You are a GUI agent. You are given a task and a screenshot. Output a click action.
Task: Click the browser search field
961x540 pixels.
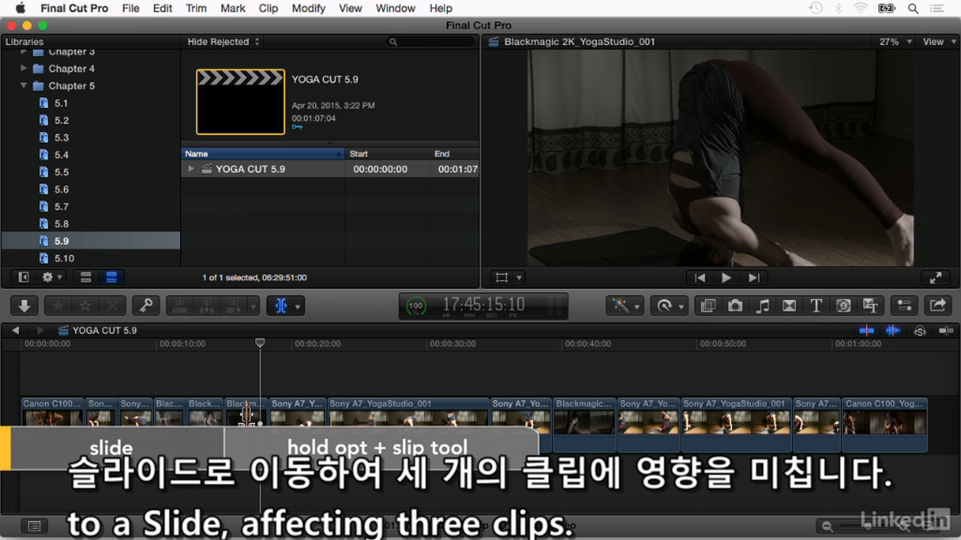pos(432,42)
